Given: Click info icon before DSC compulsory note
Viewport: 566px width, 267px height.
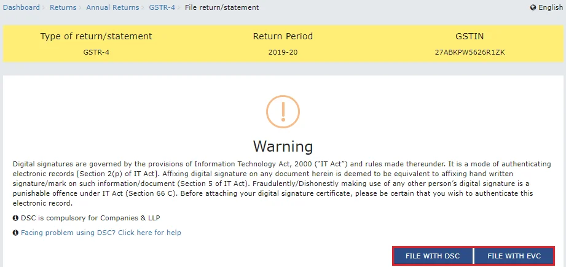Looking at the screenshot, I should pyautogui.click(x=15, y=219).
